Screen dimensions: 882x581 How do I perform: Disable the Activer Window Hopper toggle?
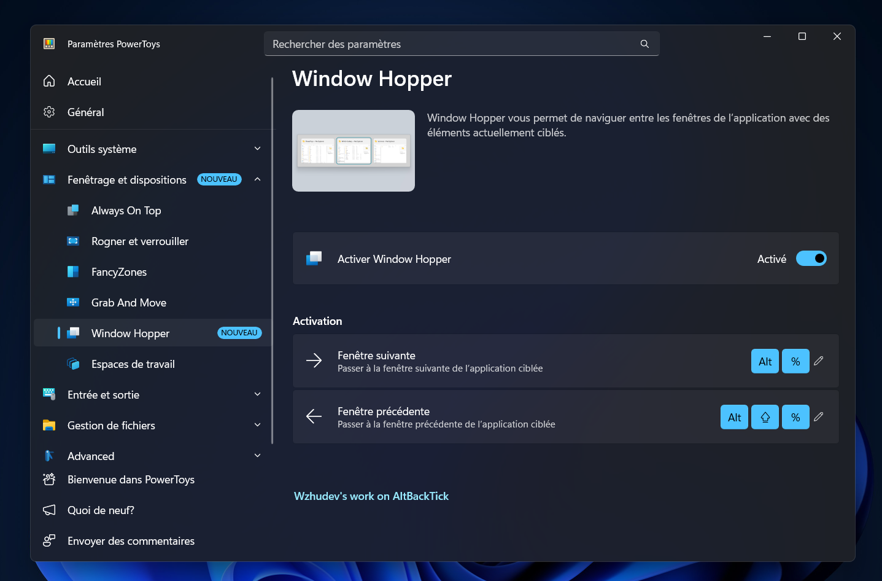(x=811, y=259)
